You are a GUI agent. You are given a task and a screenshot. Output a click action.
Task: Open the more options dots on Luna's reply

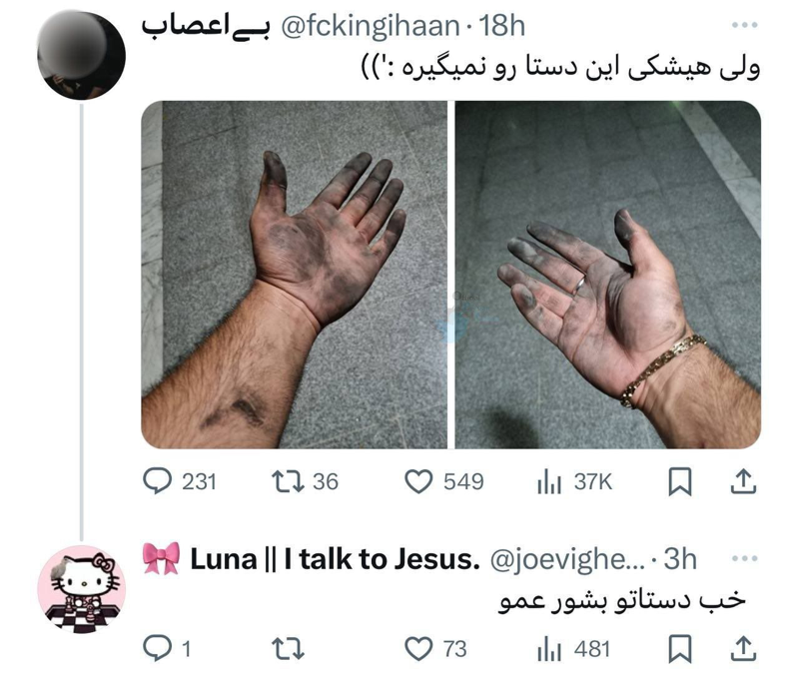click(744, 559)
